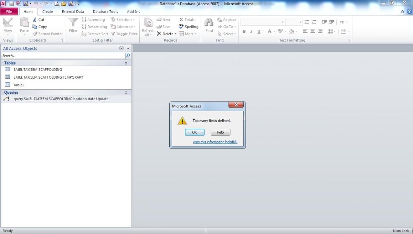The height and width of the screenshot is (234, 413).
Task: Switch to the Add-Ins tab
Action: tap(134, 12)
